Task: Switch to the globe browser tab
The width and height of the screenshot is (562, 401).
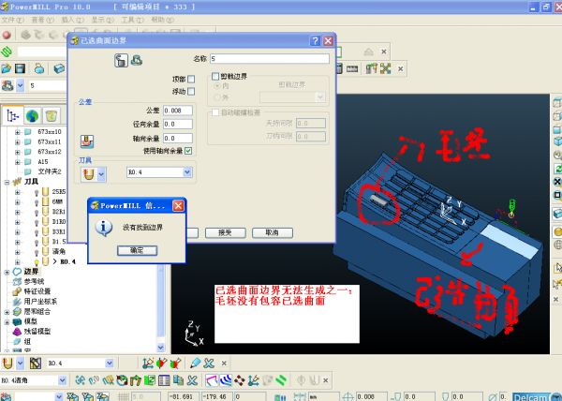Action: click(x=32, y=116)
